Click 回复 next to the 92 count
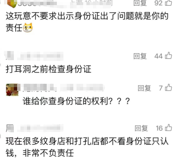The height and width of the screenshot is (168, 194). click(140, 3)
